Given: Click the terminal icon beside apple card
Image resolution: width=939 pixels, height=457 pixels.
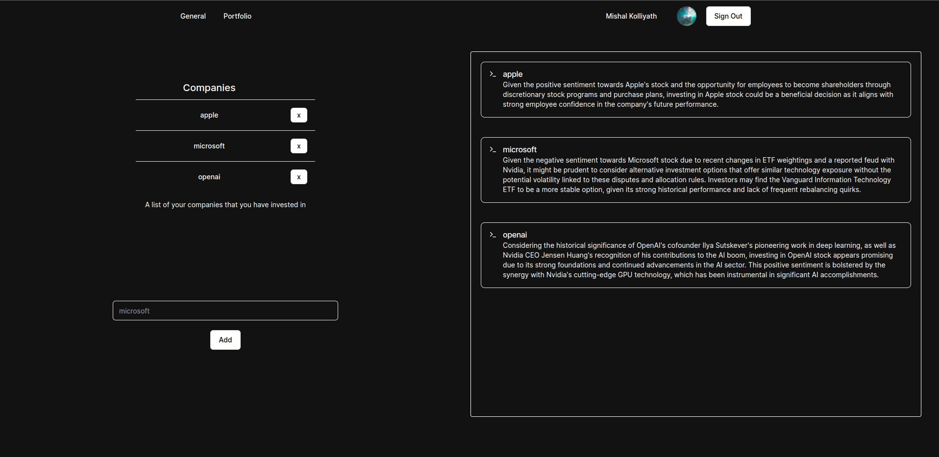Looking at the screenshot, I should (x=493, y=74).
